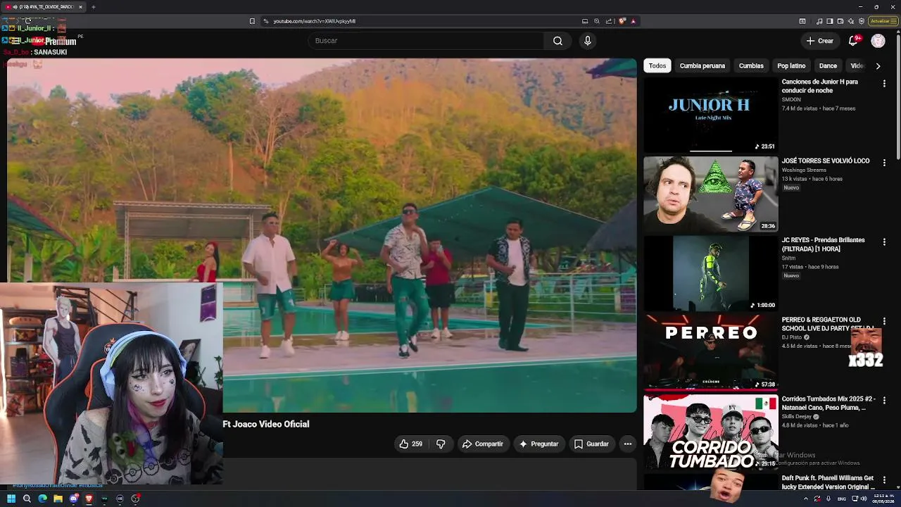The height and width of the screenshot is (507, 901).
Task: Start voice search with the microphone icon
Action: pos(588,41)
